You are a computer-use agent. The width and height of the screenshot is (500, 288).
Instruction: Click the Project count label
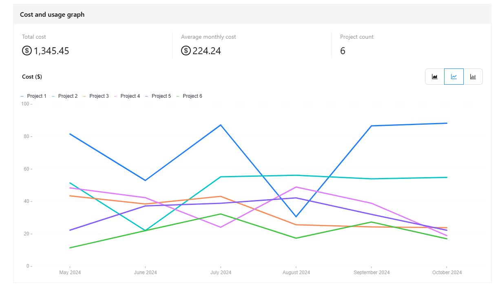click(357, 37)
